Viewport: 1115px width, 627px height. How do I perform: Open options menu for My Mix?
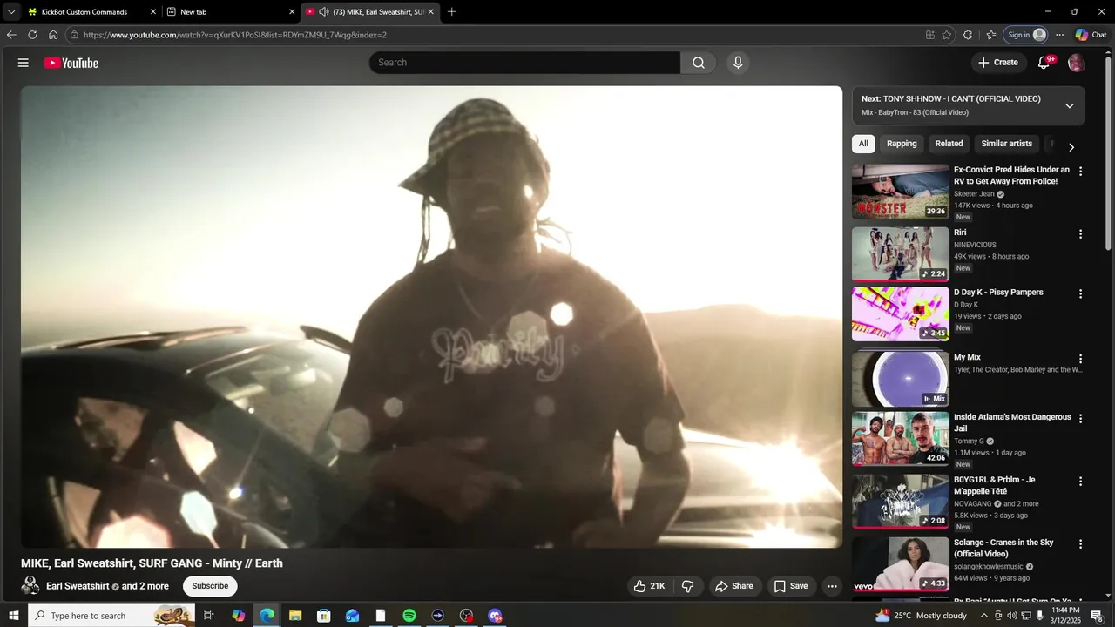pos(1081,359)
